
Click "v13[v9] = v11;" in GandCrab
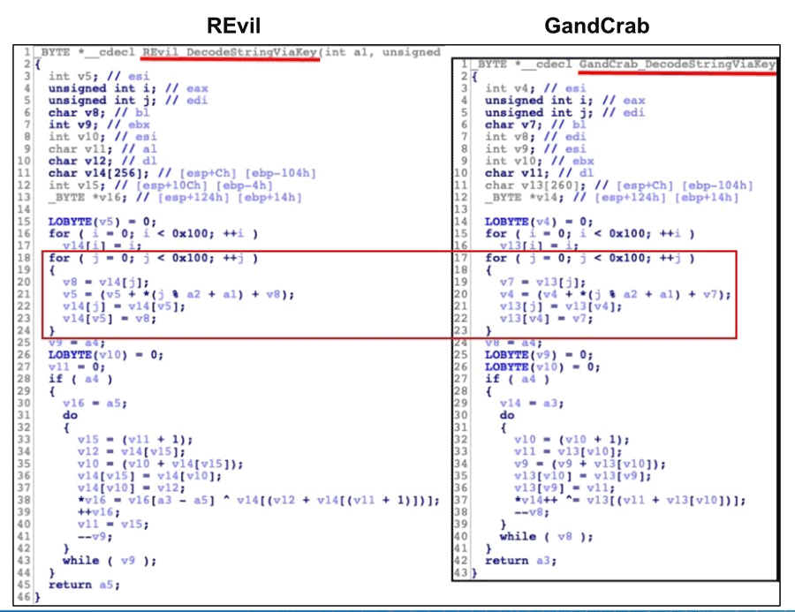(x=564, y=488)
